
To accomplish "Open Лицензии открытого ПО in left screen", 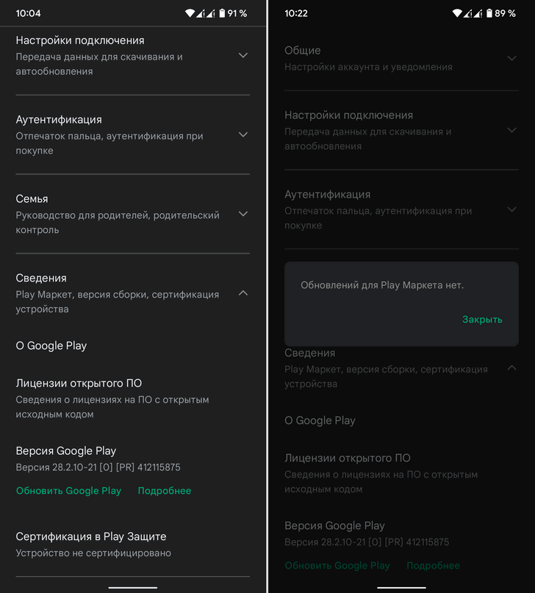I will pos(133,398).
